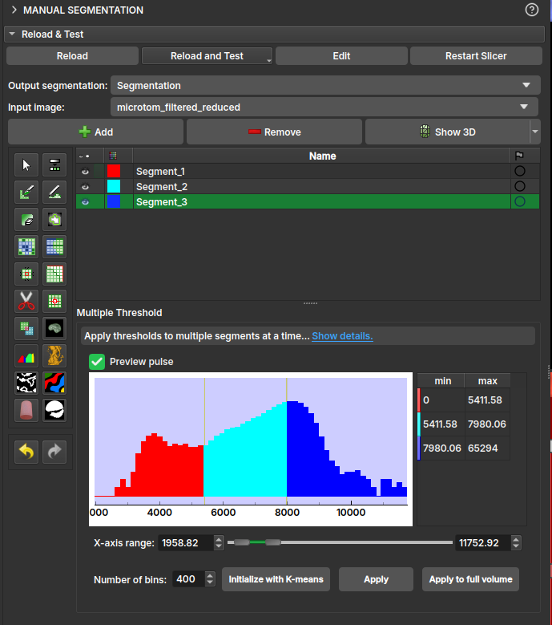Toggle the Preview pulse checkbox

click(97, 362)
